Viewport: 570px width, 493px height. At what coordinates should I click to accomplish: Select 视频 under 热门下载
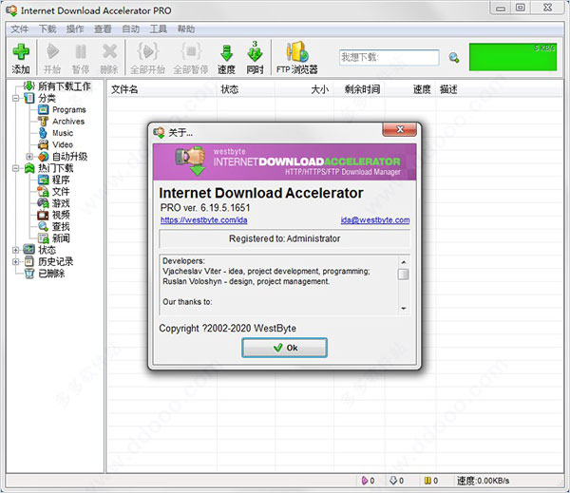pyautogui.click(x=61, y=215)
